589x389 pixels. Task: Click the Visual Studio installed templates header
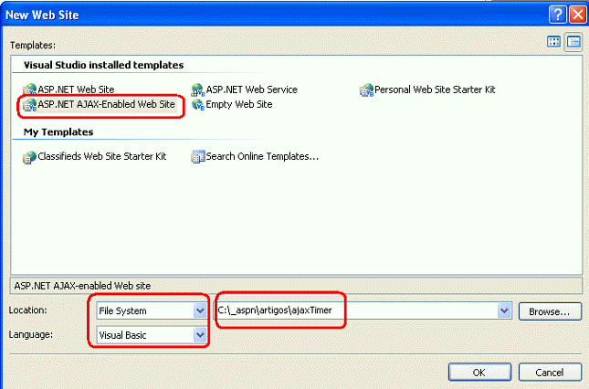pos(104,65)
